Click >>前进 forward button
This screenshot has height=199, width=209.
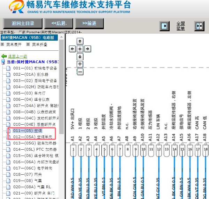pyautogui.click(x=89, y=24)
